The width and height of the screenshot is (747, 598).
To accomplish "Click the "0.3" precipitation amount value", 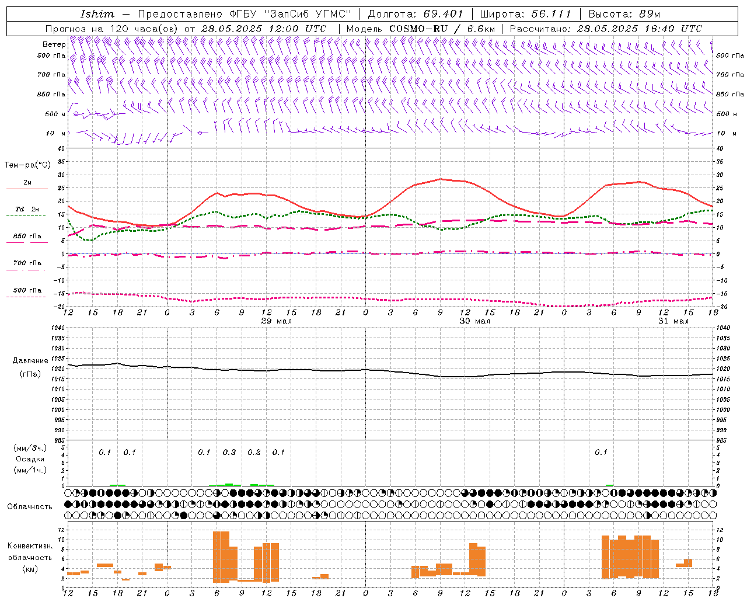I will tap(229, 452).
